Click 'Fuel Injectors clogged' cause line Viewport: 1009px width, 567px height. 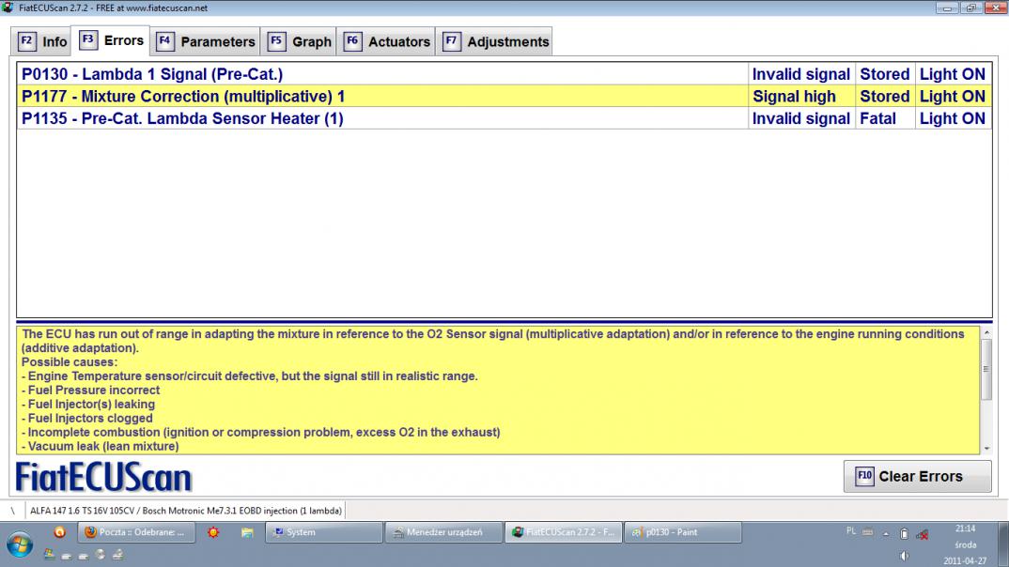point(86,418)
